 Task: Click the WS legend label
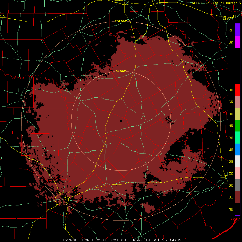click(x=231, y=150)
